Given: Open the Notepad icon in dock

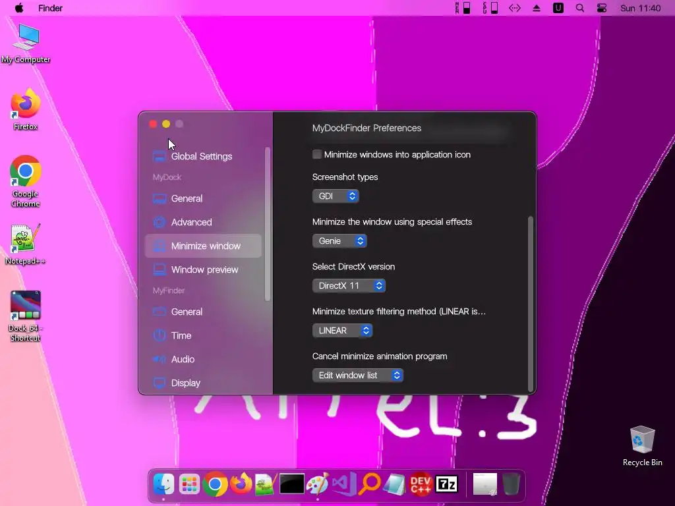Looking at the screenshot, I should (x=395, y=484).
